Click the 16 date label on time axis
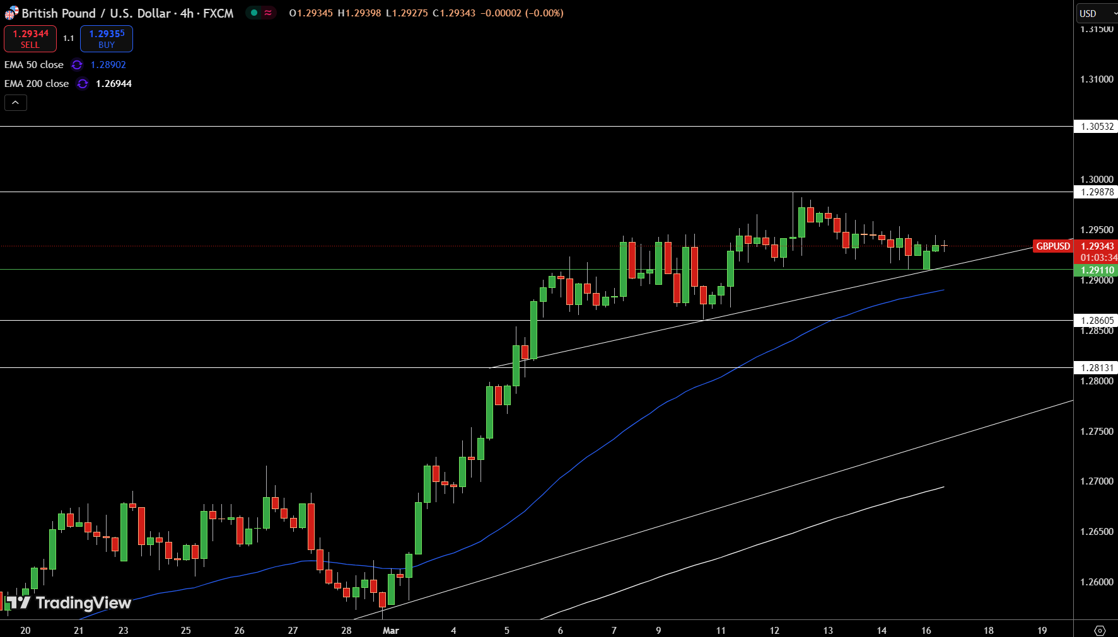The image size is (1118, 637). click(926, 630)
